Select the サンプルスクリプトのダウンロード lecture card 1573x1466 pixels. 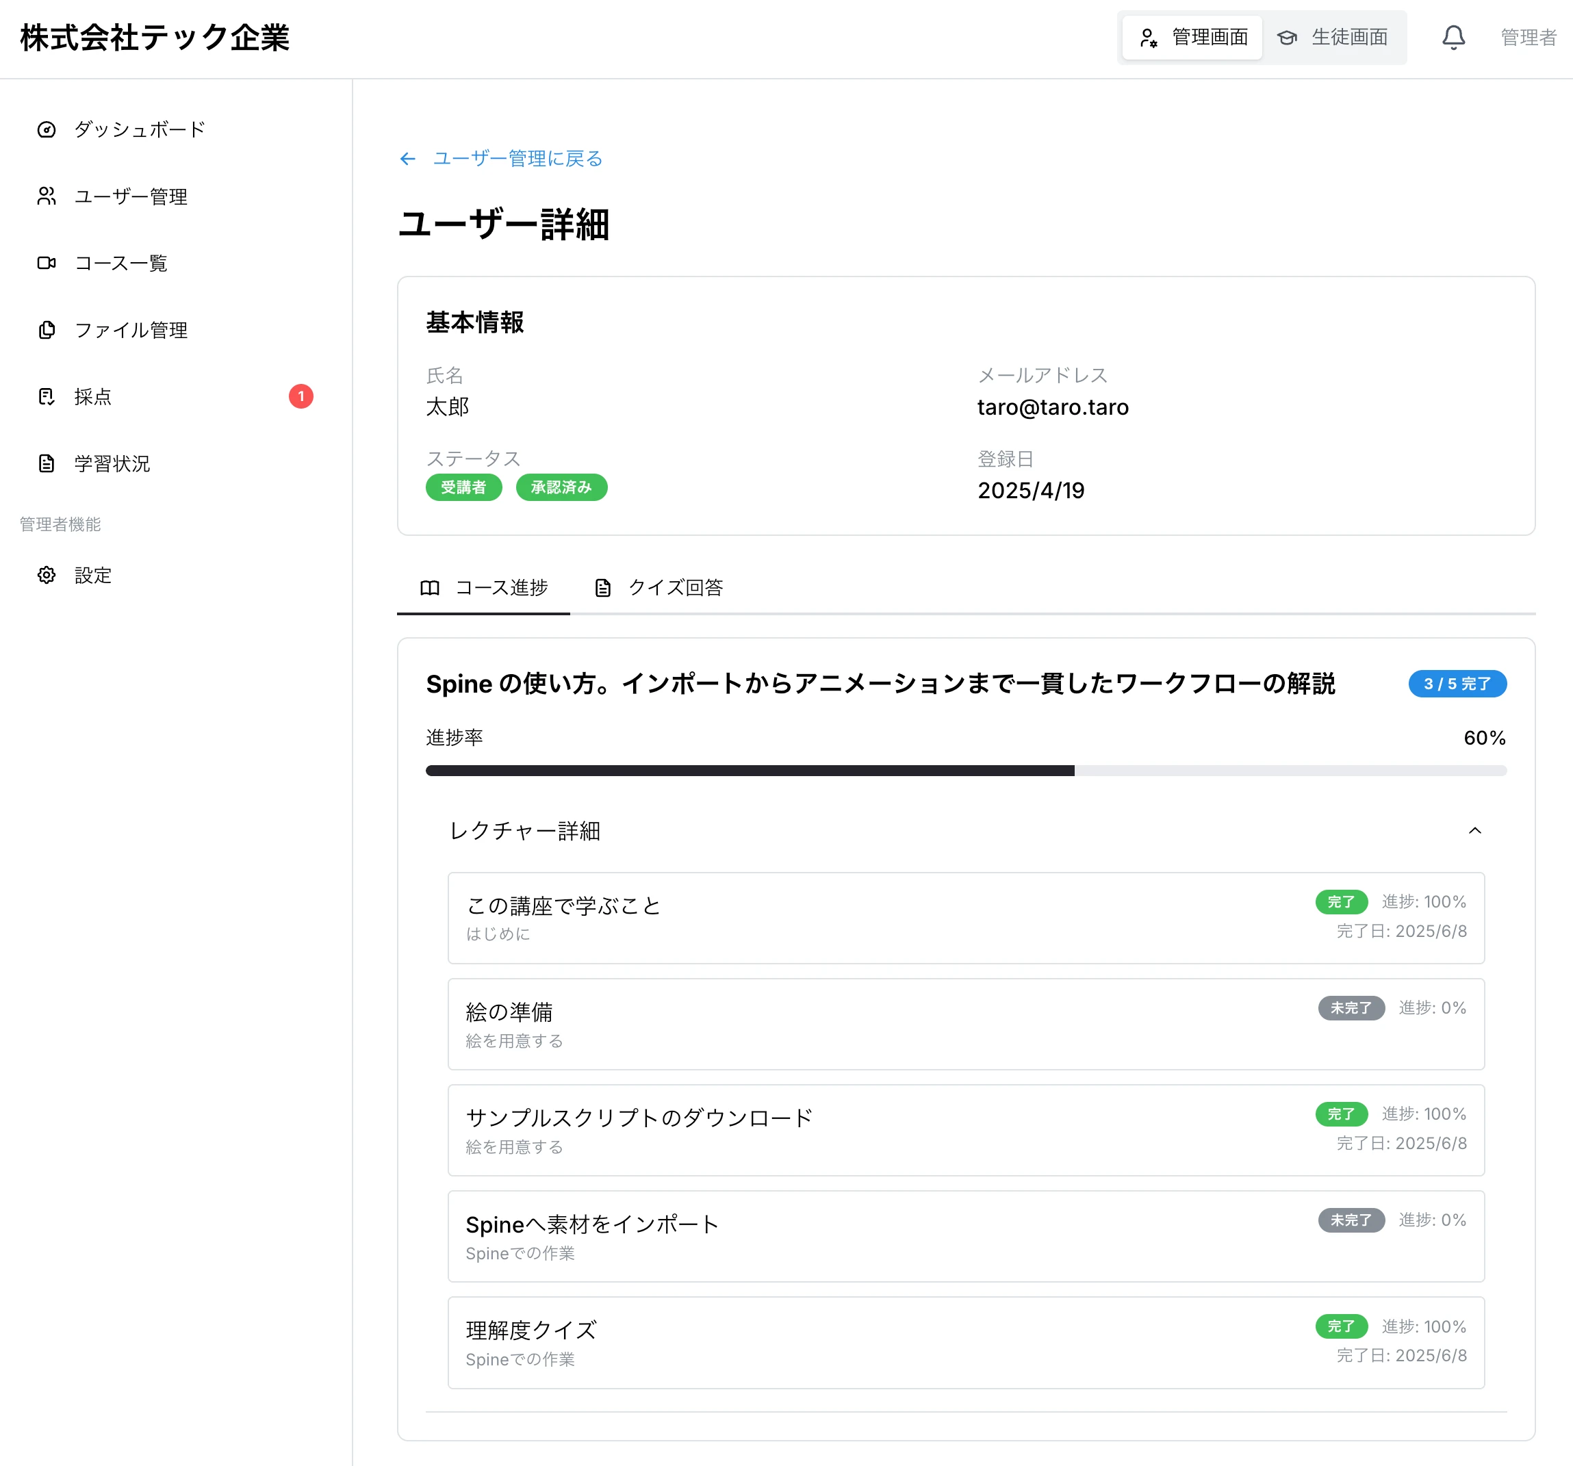click(965, 1130)
